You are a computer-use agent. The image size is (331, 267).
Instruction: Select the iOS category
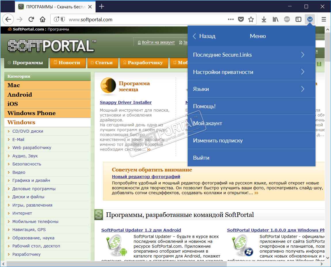(x=47, y=104)
